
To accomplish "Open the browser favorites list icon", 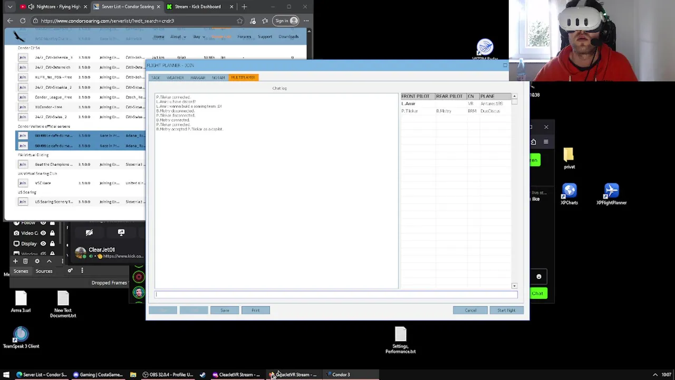I will [x=265, y=21].
